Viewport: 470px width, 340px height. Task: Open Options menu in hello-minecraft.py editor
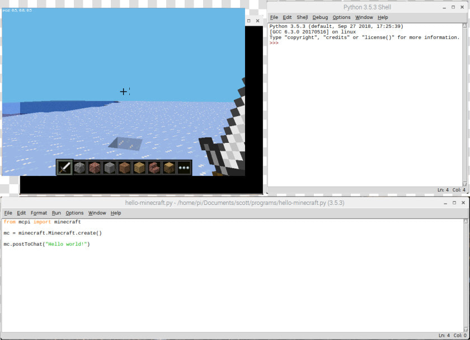coord(74,213)
